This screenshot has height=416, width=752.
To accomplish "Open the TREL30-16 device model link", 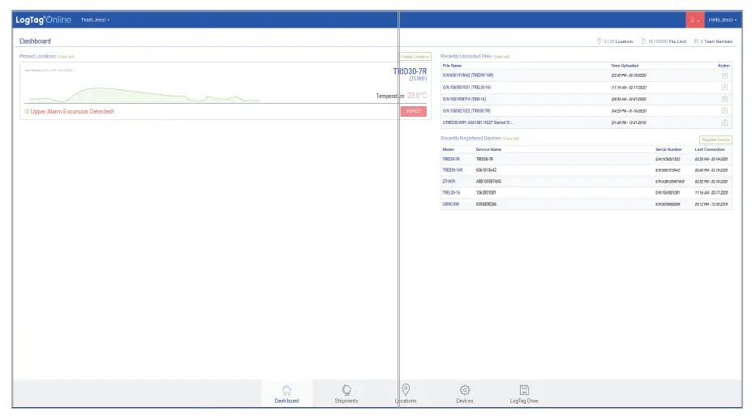I will click(x=451, y=193).
